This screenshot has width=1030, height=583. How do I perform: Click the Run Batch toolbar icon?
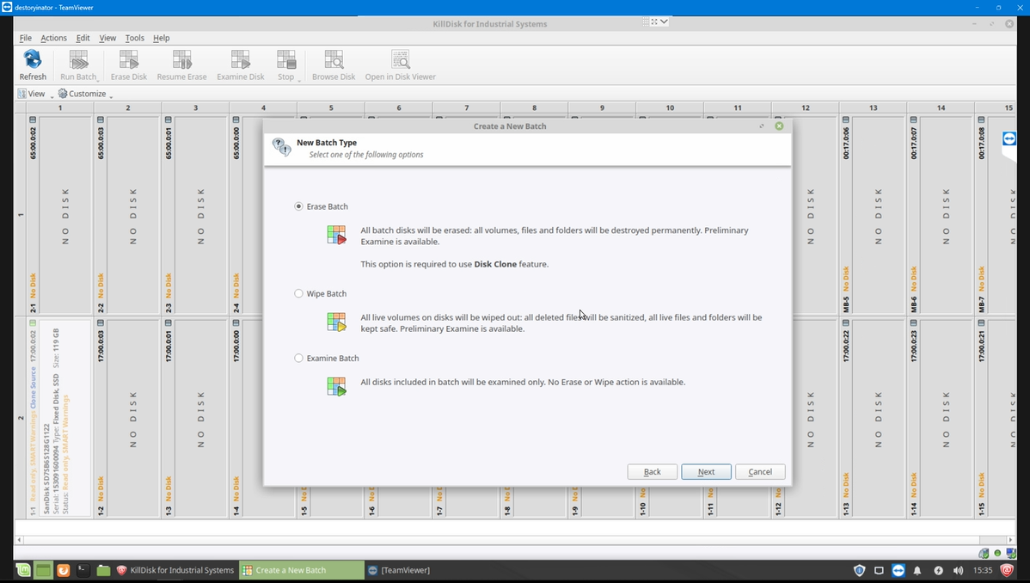(x=78, y=60)
